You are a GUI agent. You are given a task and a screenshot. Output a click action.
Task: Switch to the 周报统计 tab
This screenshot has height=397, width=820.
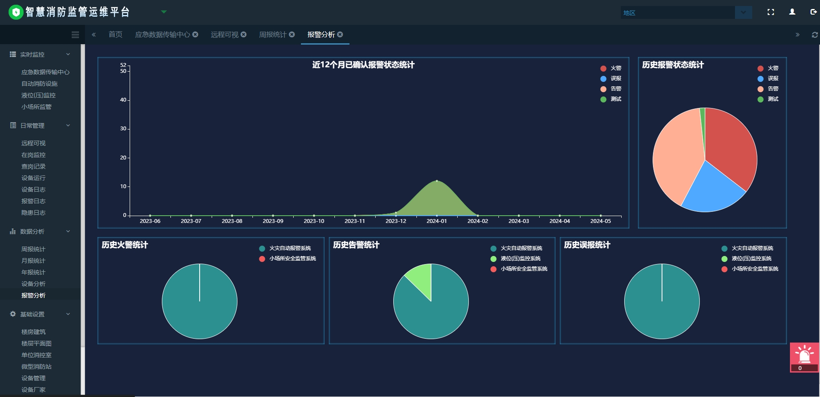(x=273, y=34)
